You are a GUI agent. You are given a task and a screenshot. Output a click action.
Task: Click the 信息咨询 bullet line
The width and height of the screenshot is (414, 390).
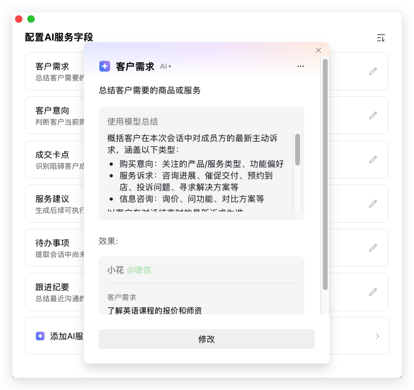192,199
